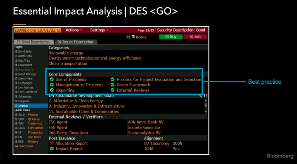Click the goals list scroll down arrow
The height and width of the screenshot is (164, 297).
pyautogui.click(x=206, y=111)
